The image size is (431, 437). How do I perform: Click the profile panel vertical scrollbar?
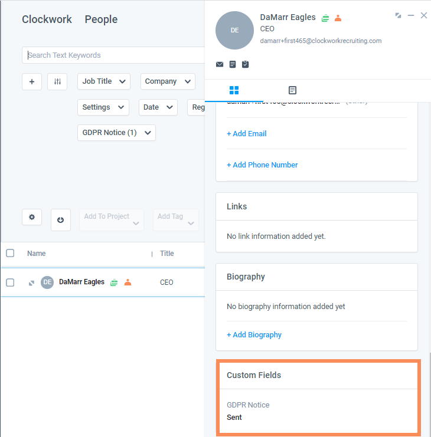click(430, 395)
